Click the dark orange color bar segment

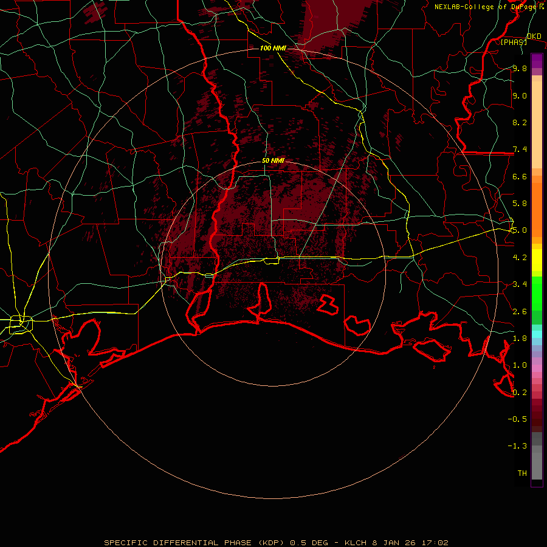537,209
